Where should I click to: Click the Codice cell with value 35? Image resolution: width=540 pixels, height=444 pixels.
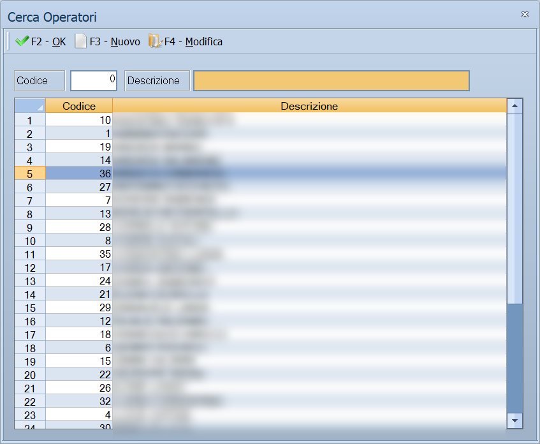79,254
